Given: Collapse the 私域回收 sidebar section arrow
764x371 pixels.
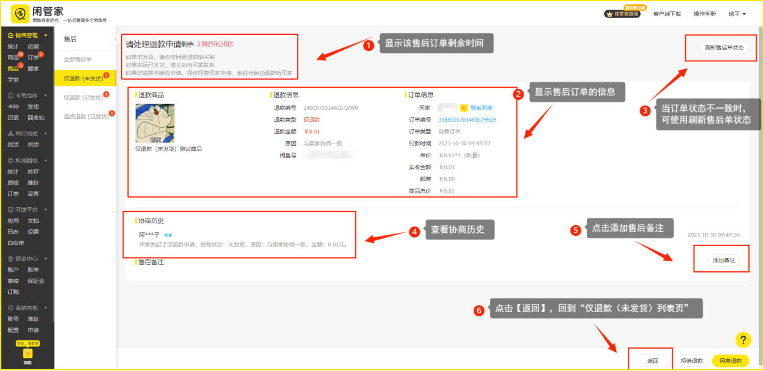Looking at the screenshot, I should coord(45,161).
